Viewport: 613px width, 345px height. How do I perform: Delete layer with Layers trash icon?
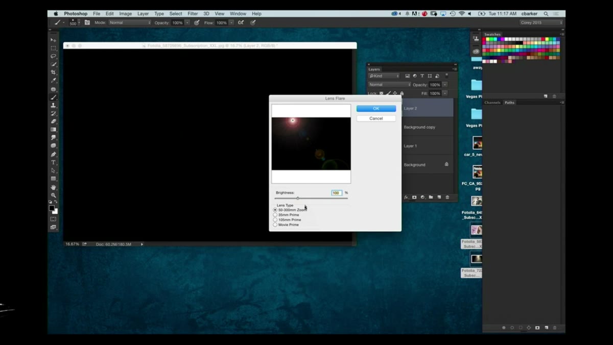click(447, 197)
